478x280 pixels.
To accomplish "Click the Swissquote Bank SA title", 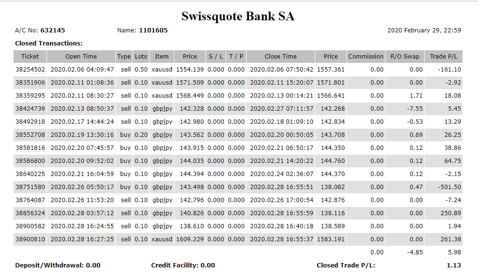I will pyautogui.click(x=238, y=16).
